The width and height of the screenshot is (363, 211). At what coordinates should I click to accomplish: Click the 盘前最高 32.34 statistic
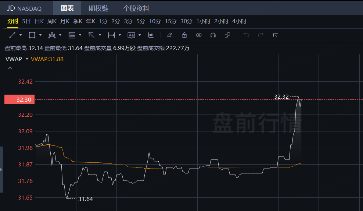click(x=24, y=48)
